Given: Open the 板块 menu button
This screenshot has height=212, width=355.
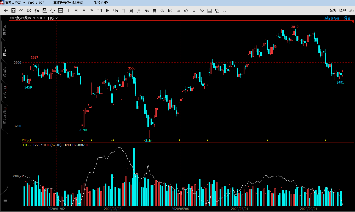Looking at the screenshot, I should 333,10.
